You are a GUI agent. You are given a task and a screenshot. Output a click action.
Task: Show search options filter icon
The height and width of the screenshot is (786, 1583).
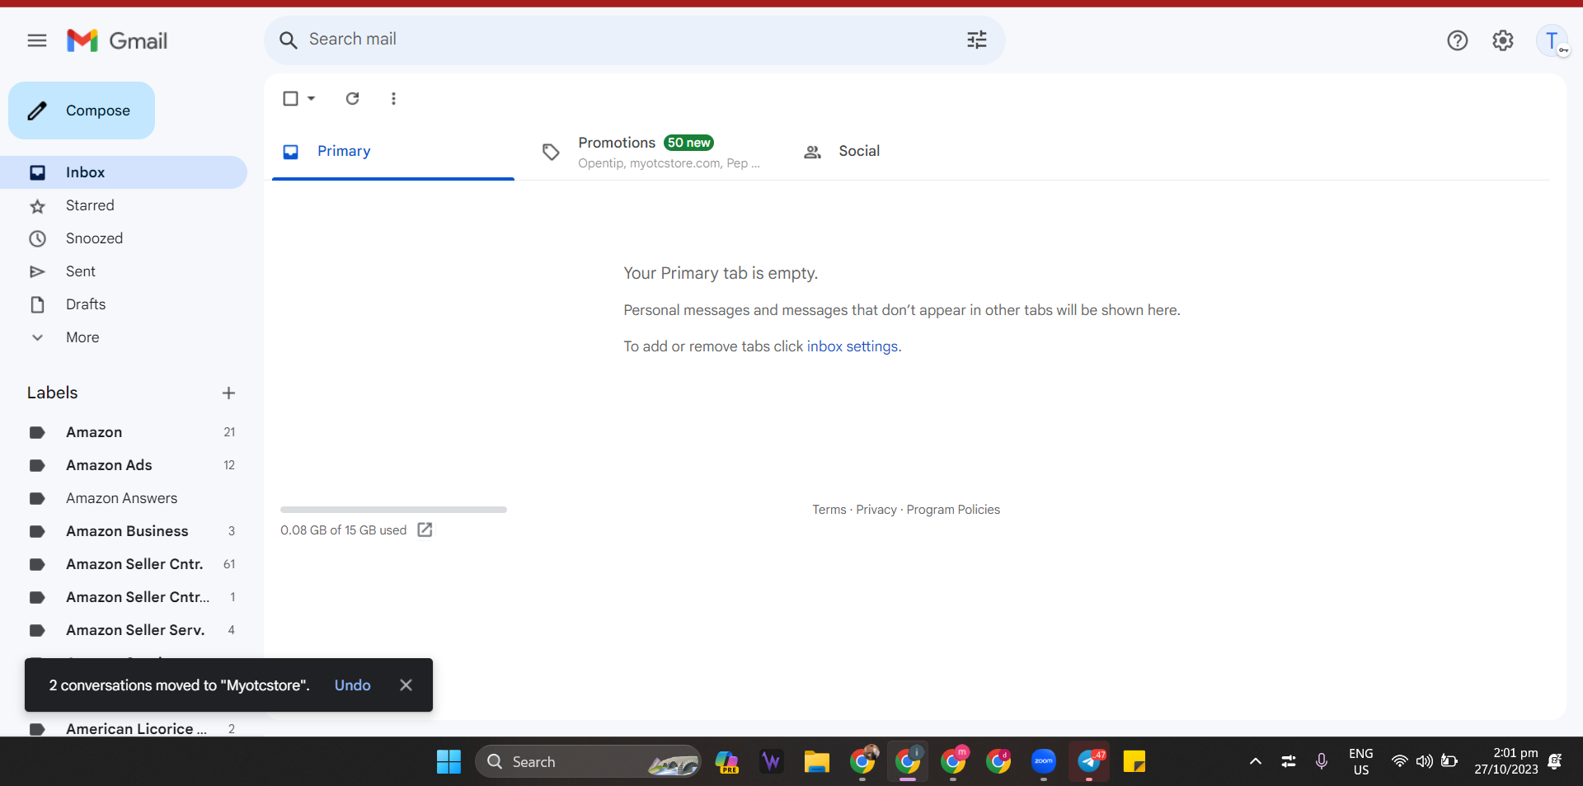(977, 40)
